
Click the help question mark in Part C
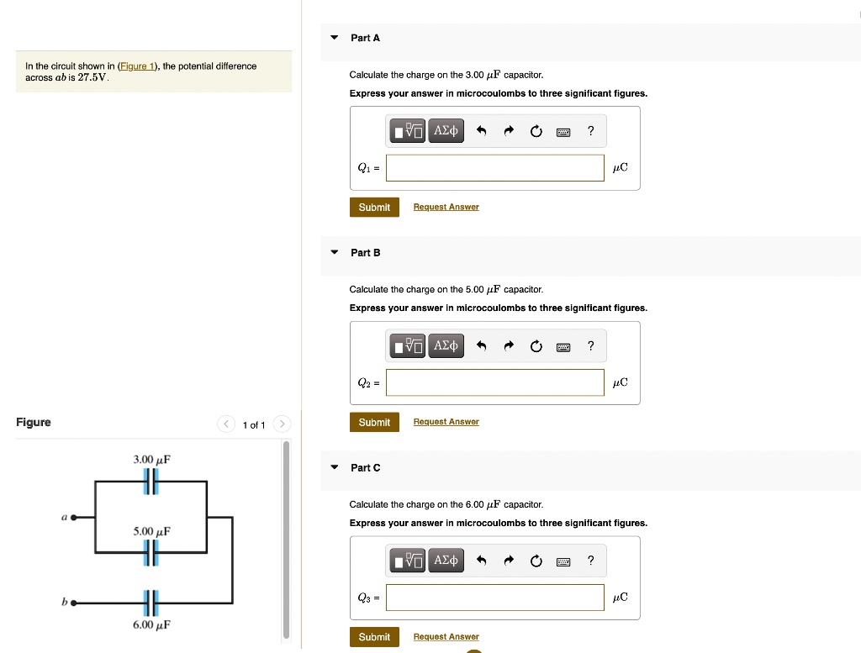[589, 561]
